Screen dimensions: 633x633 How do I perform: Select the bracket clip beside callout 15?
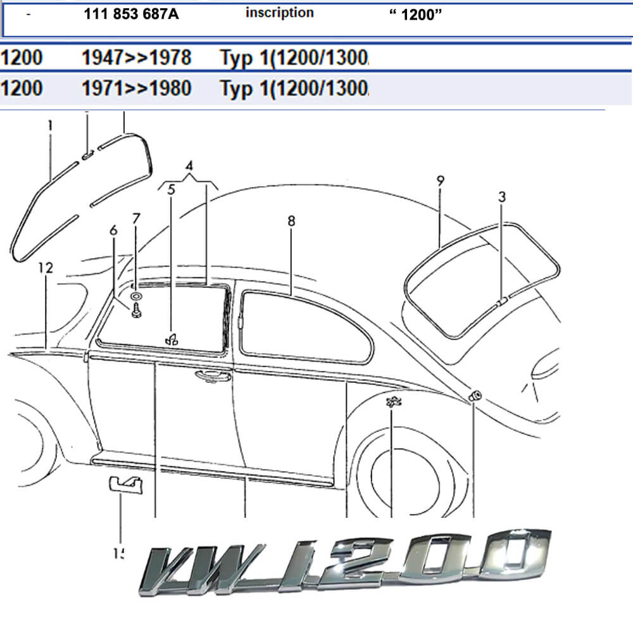coord(125,484)
